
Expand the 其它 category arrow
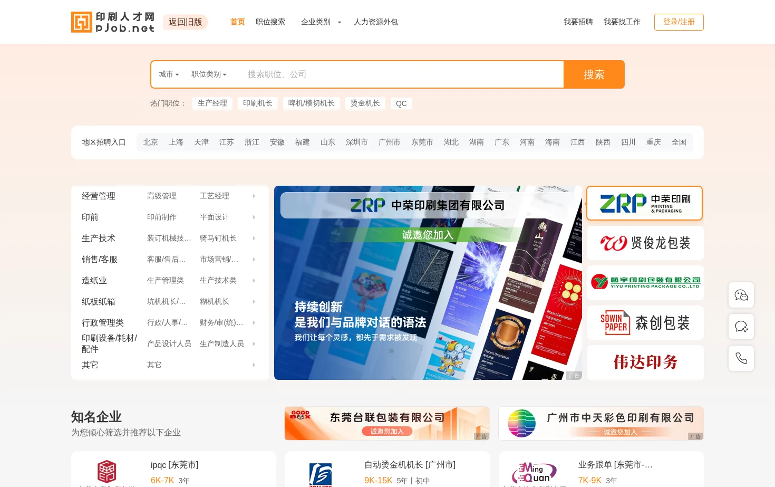[254, 365]
